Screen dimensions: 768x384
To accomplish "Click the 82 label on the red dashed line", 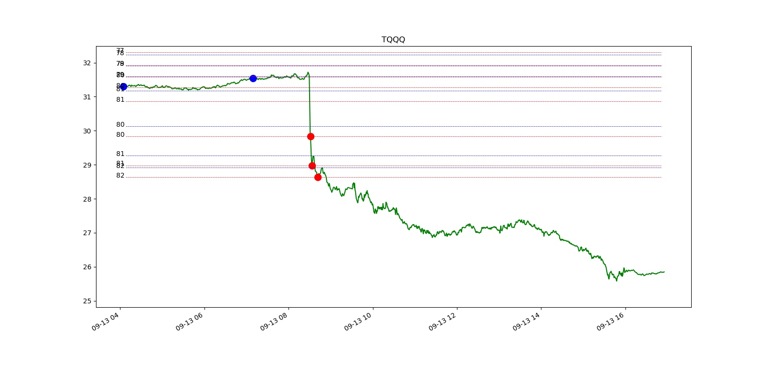I will tap(120, 176).
